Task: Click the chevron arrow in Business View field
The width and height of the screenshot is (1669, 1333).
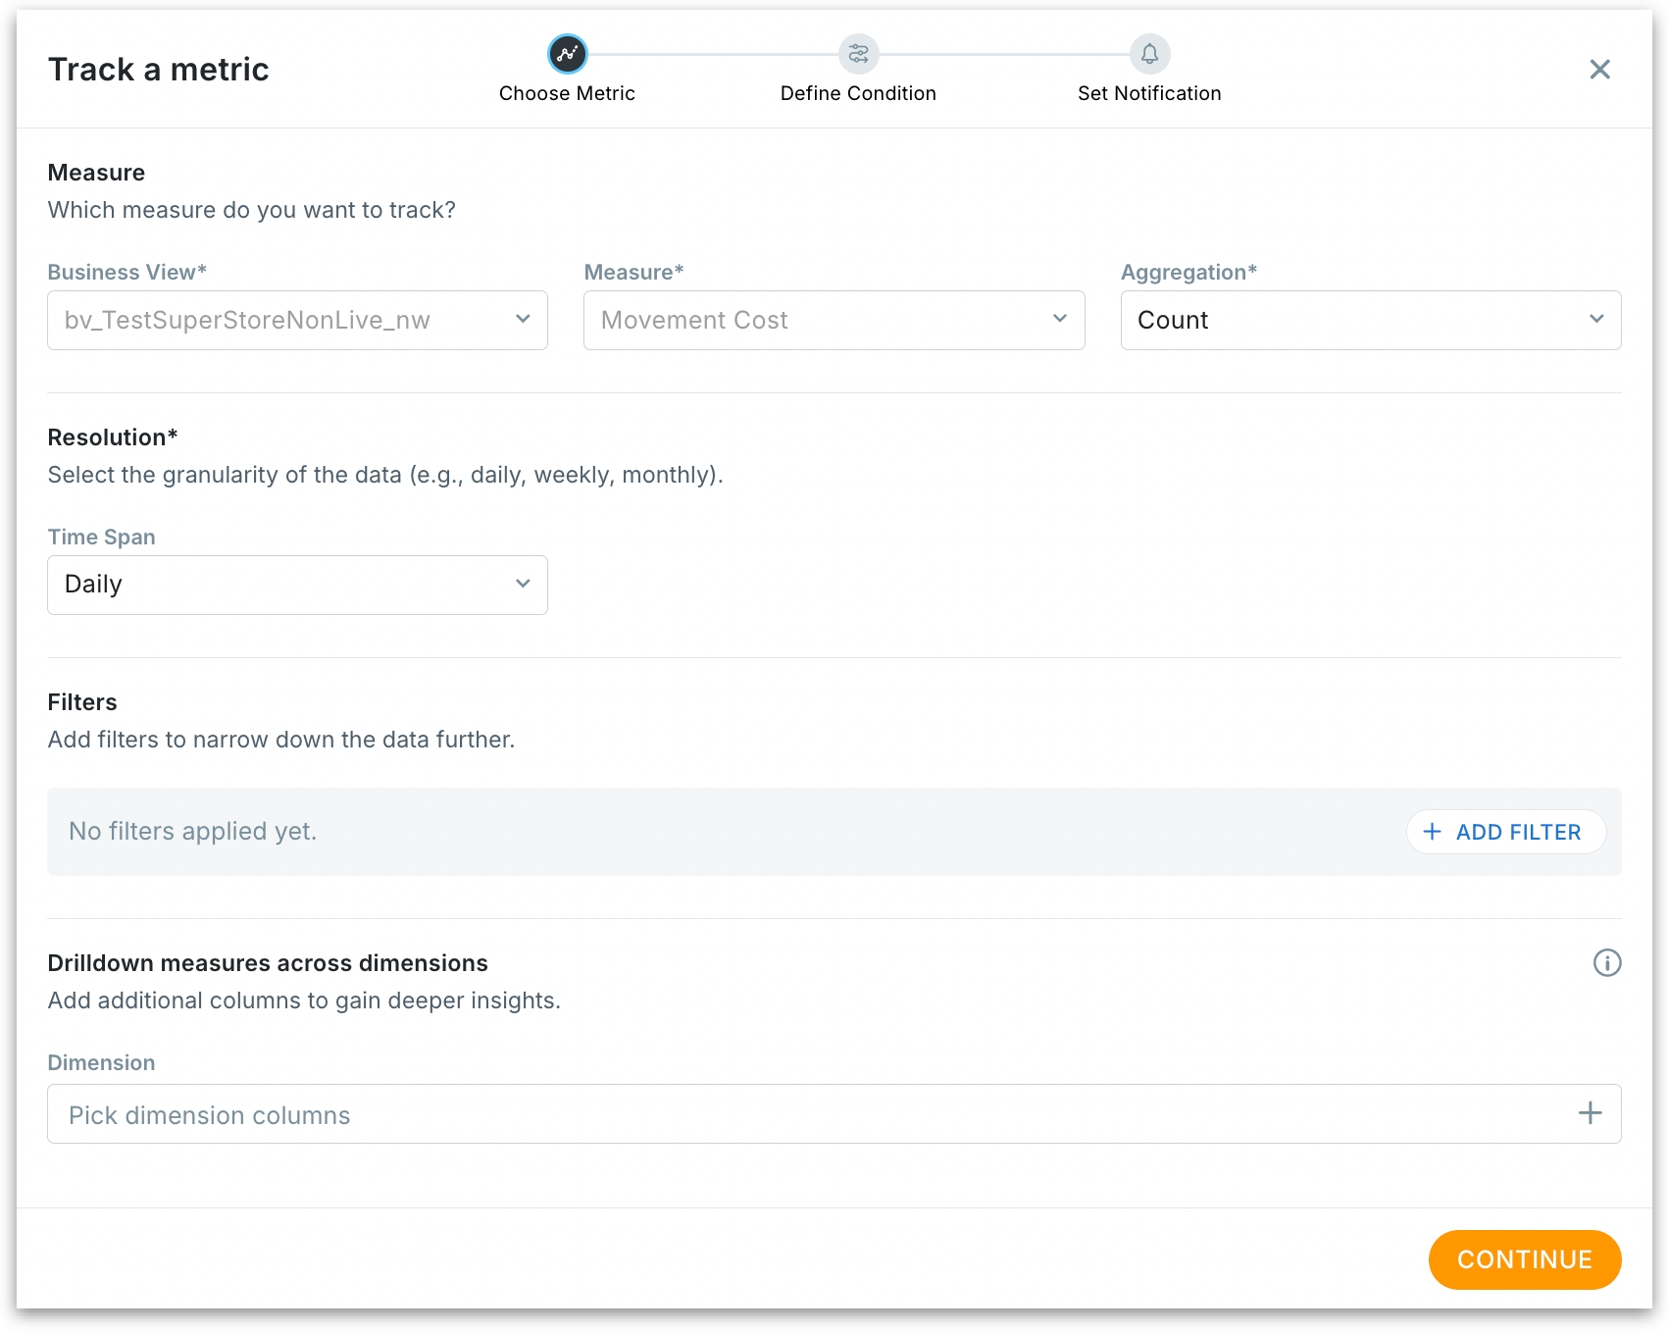Action: (x=523, y=320)
